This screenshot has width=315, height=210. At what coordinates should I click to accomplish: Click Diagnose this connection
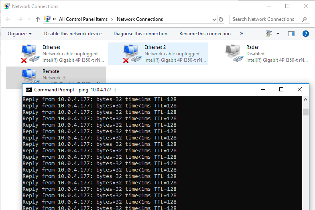point(140,34)
